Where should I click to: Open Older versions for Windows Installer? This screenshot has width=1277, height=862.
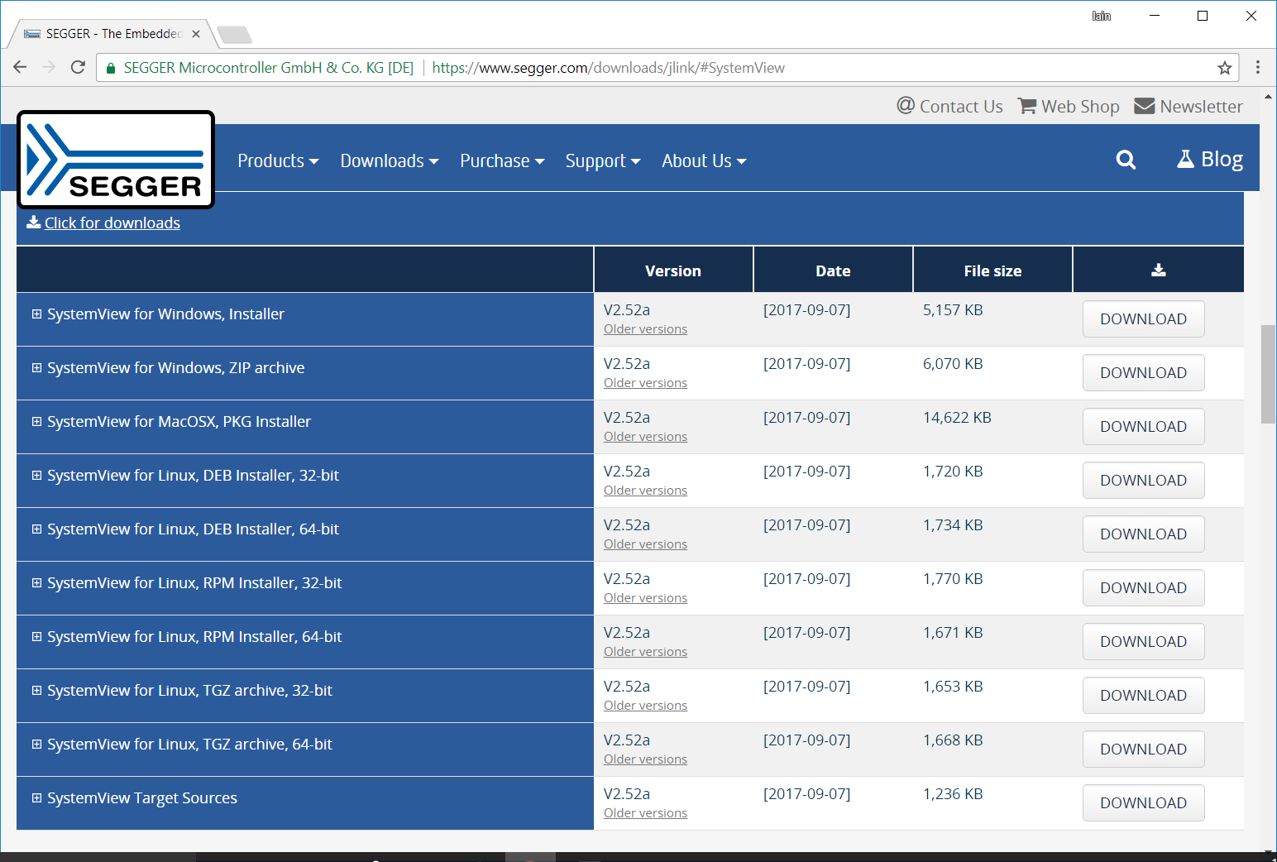click(645, 329)
